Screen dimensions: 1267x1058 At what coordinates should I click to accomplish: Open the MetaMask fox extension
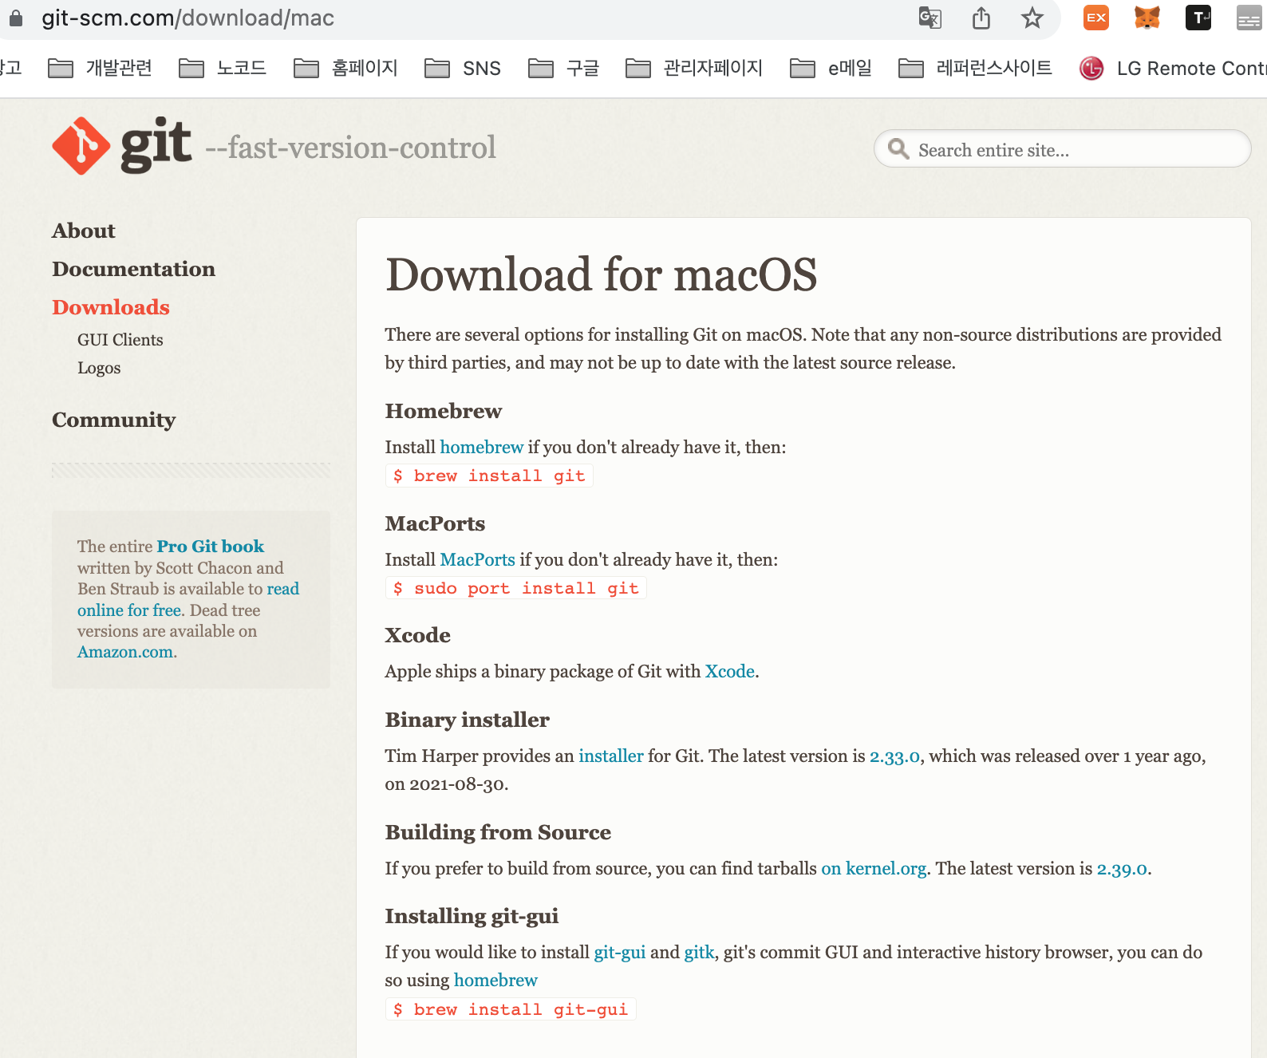pyautogui.click(x=1147, y=18)
